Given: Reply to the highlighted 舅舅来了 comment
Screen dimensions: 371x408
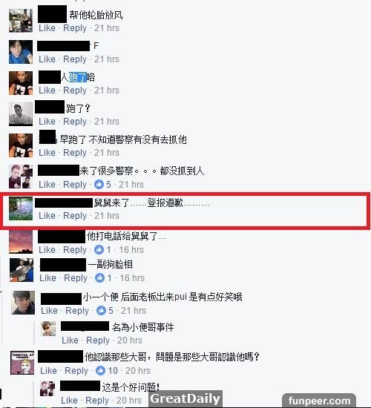Looking at the screenshot, I should coord(75,216).
